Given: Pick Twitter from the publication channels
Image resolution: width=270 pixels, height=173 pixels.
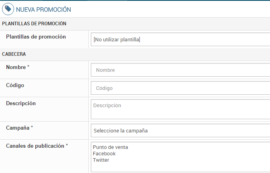Looking at the screenshot, I should (x=101, y=160).
